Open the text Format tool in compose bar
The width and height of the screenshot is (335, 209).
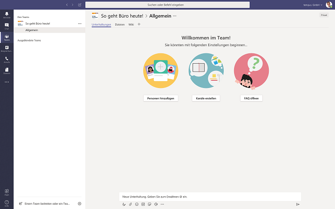[x=124, y=204]
